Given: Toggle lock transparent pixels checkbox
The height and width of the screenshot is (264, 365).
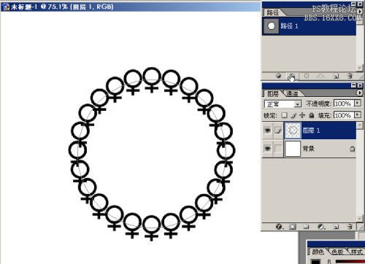Looking at the screenshot, I should tap(284, 115).
